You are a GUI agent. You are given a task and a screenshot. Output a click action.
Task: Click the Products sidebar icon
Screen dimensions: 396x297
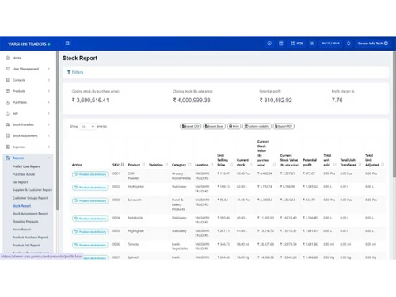[8, 91]
